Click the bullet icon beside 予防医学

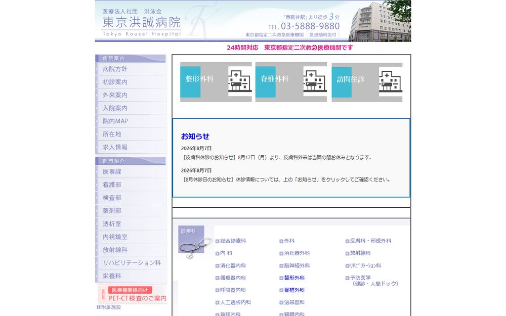347,278
